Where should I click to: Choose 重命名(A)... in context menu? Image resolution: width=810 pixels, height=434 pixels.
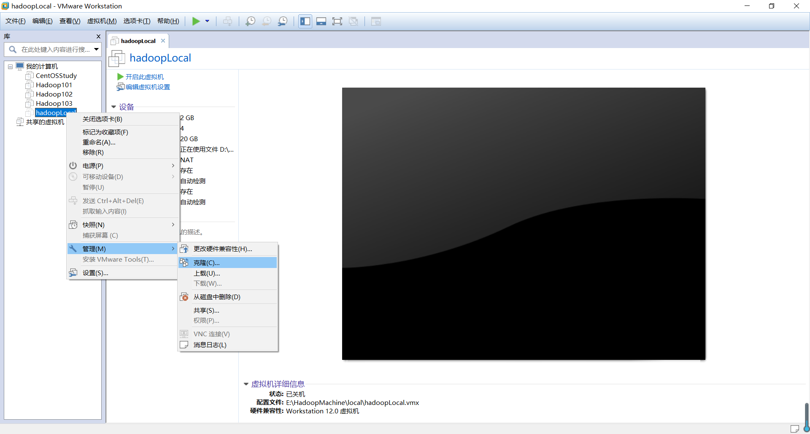[123, 142]
